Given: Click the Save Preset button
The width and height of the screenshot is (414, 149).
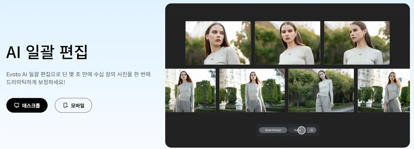Looking at the screenshot, I should pos(273,130).
